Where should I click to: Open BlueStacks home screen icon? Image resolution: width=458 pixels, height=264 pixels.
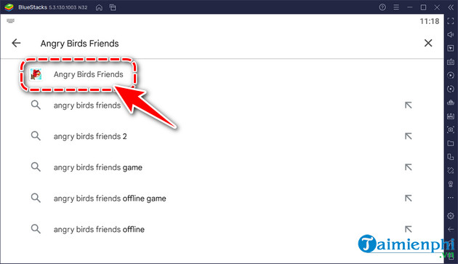pyautogui.click(x=99, y=7)
